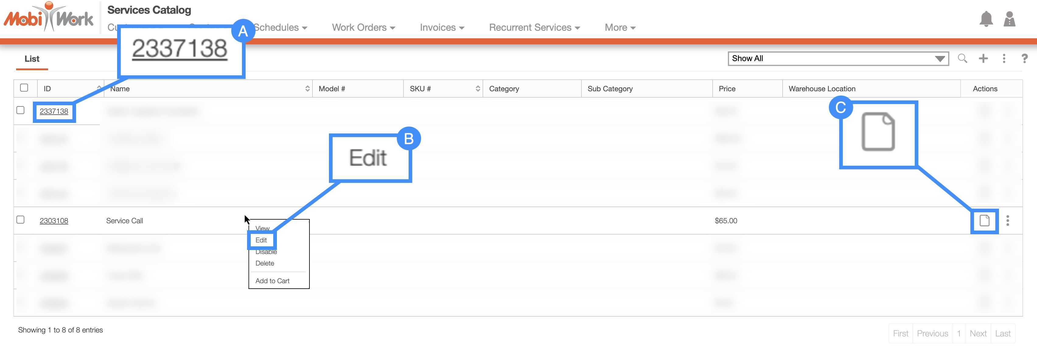Click the search magnifier icon
The image size is (1037, 351).
[962, 58]
